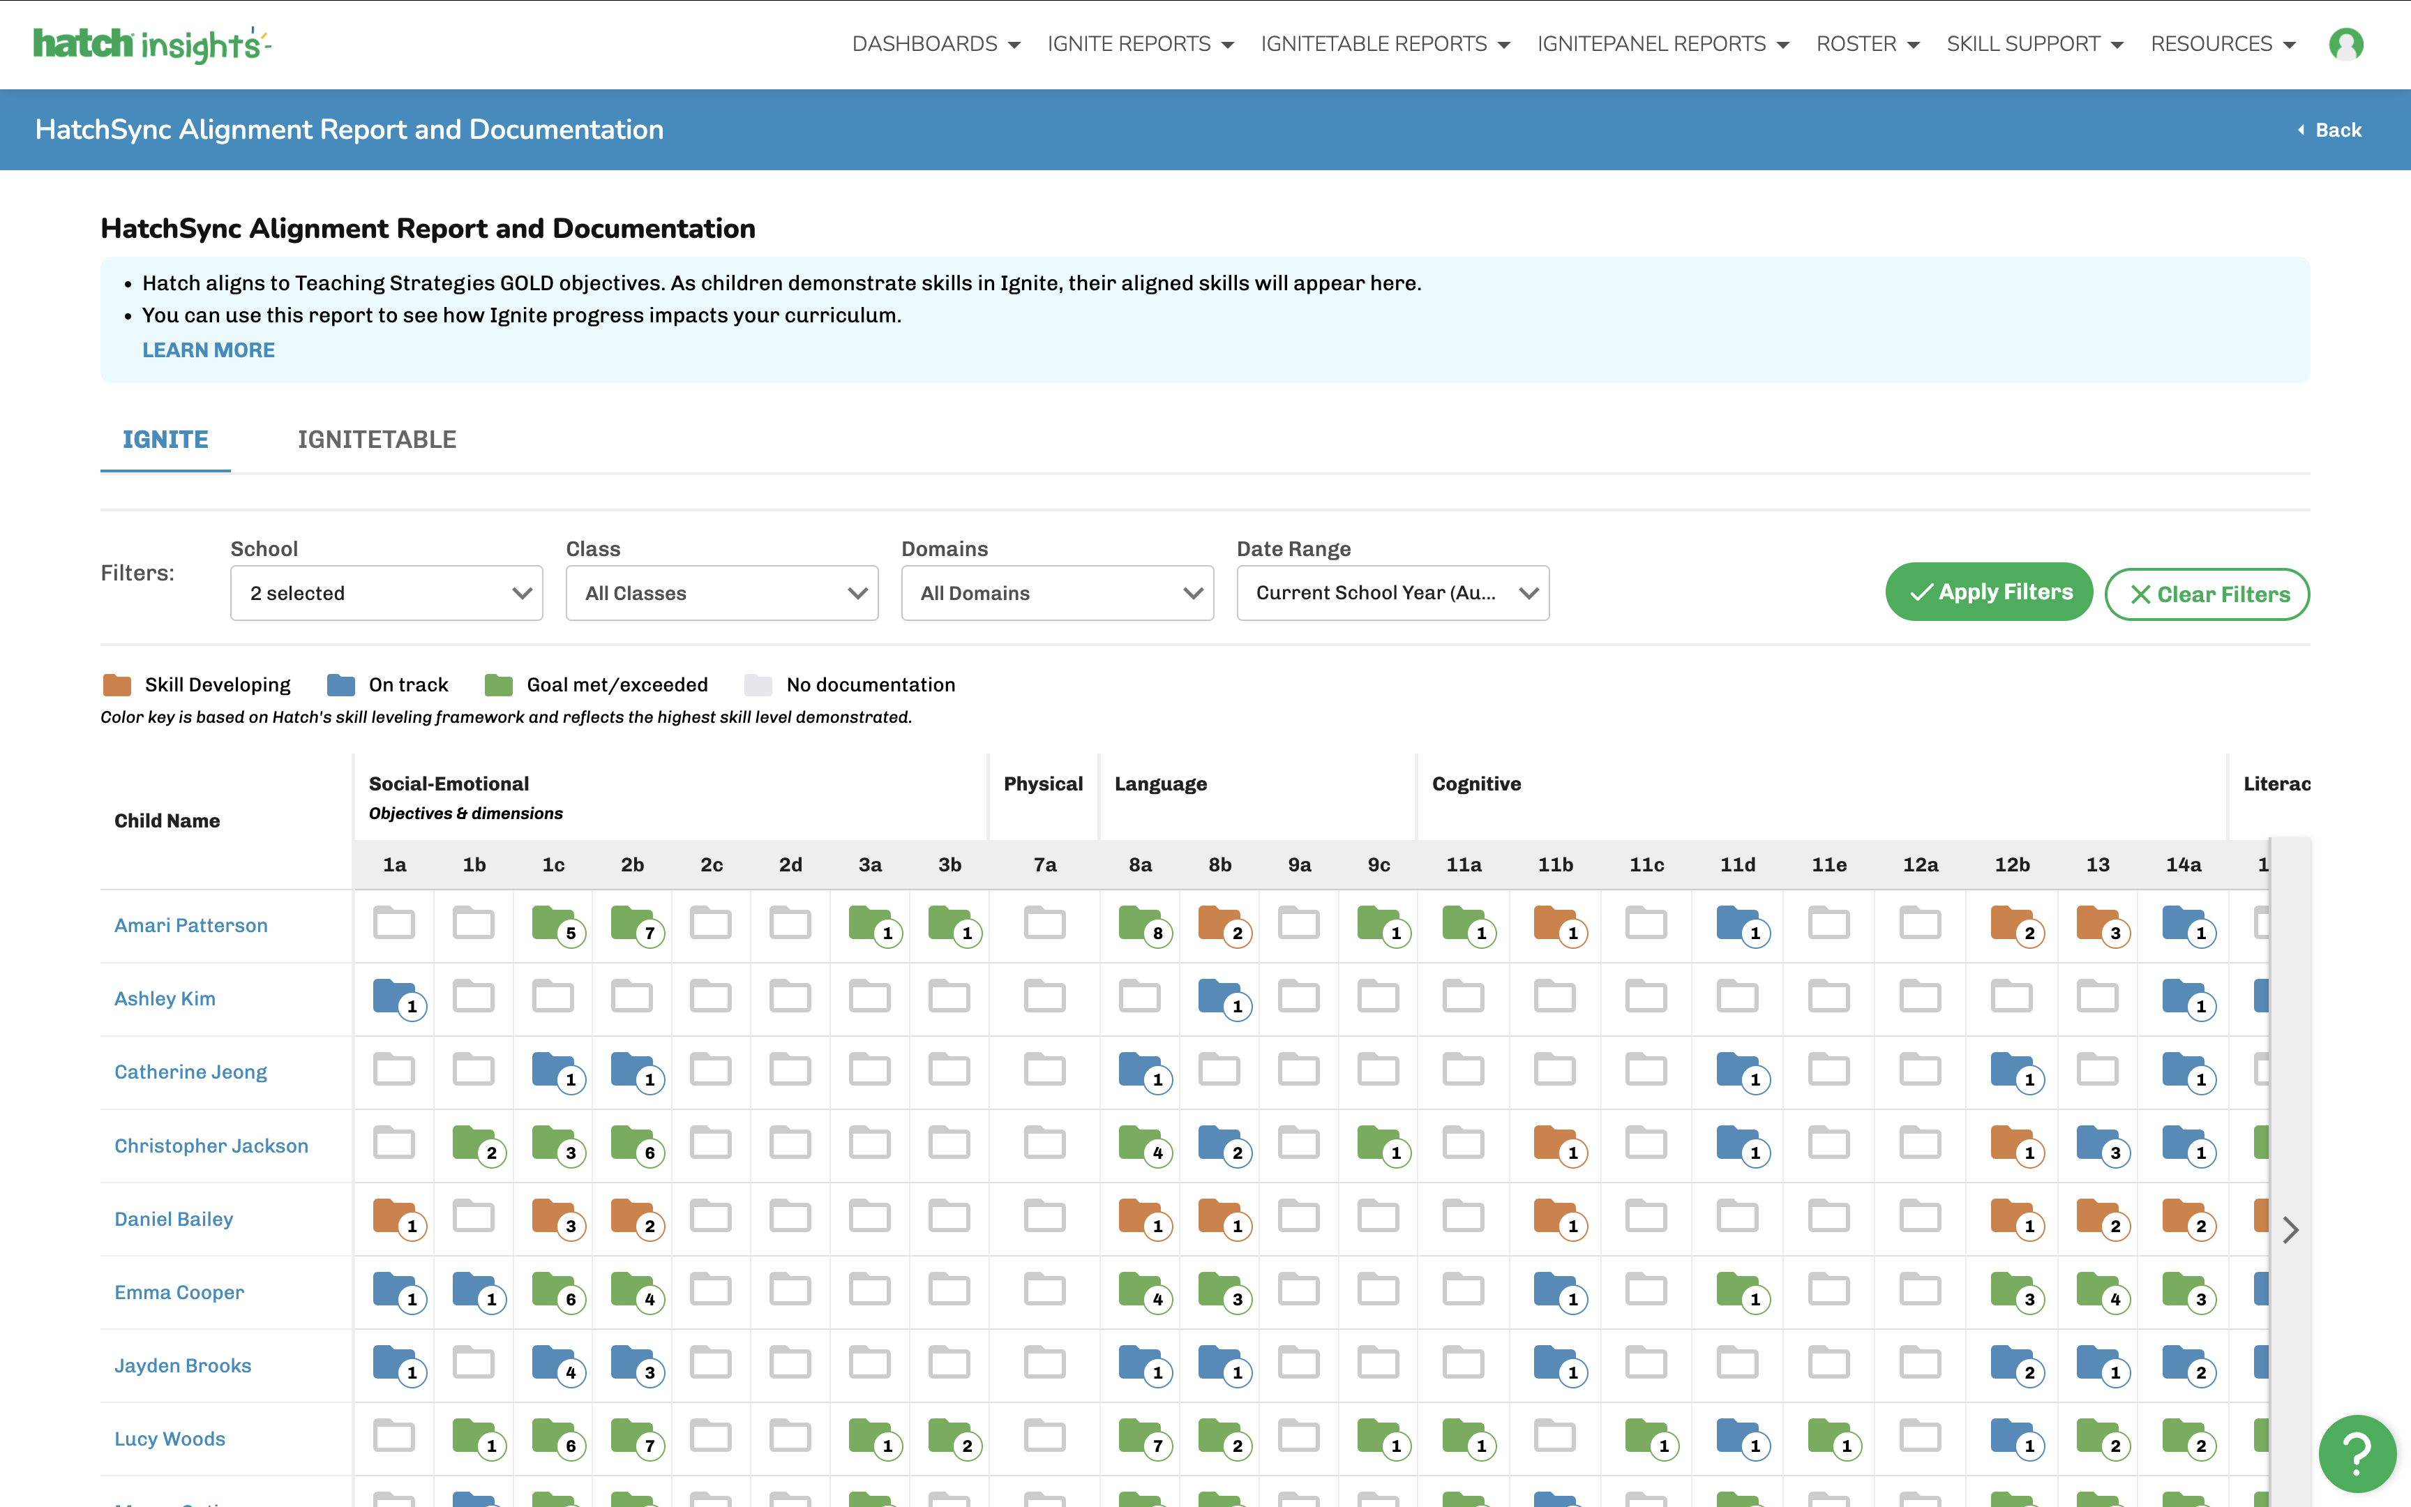The image size is (2411, 1507).
Task: Open the Date Range dropdown
Action: 1392,592
